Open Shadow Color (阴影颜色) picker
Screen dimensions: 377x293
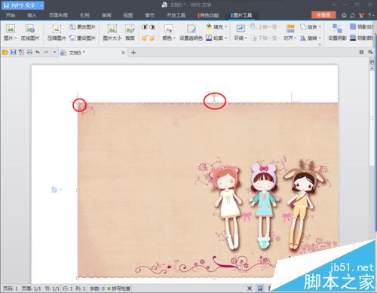click(362, 38)
